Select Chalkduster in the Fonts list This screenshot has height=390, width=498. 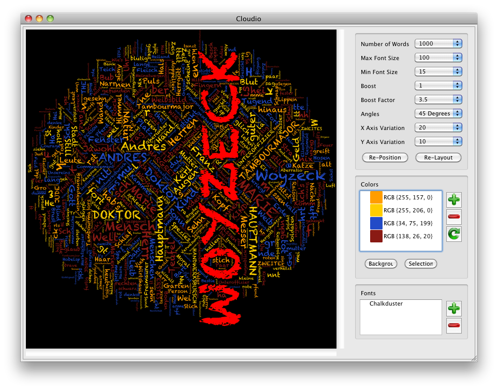point(386,304)
